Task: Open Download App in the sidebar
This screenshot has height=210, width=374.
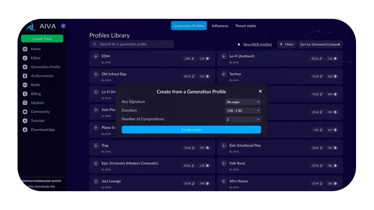Action: [43, 129]
